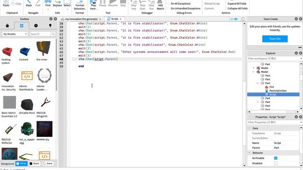Click the Step Out debugger icon
The image size is (303, 170).
pyautogui.click(x=151, y=5)
